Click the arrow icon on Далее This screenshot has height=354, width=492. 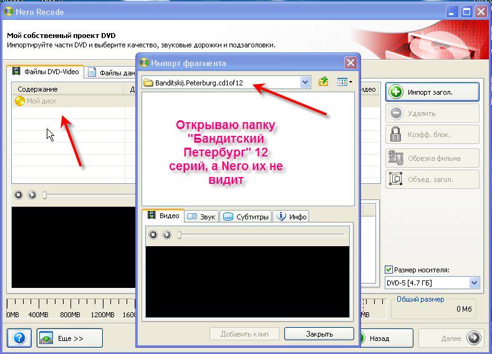tap(473, 338)
